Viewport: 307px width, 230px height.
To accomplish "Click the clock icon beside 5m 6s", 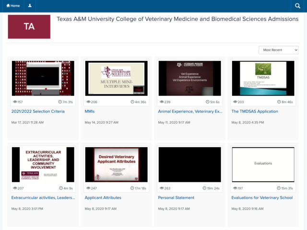I will [208, 102].
